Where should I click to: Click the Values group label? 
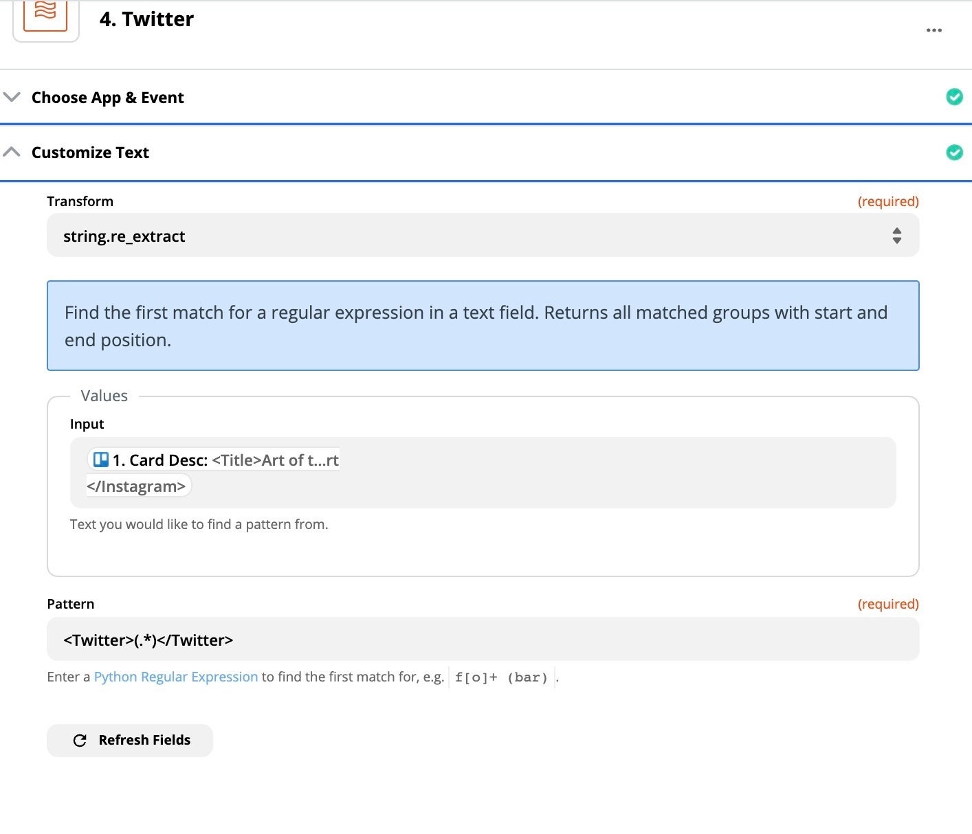pos(104,396)
